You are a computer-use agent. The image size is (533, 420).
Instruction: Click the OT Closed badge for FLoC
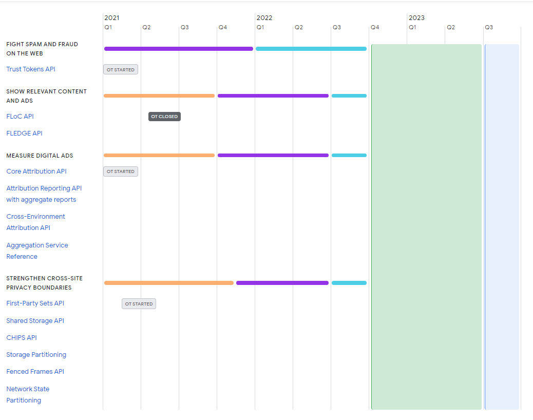click(164, 117)
